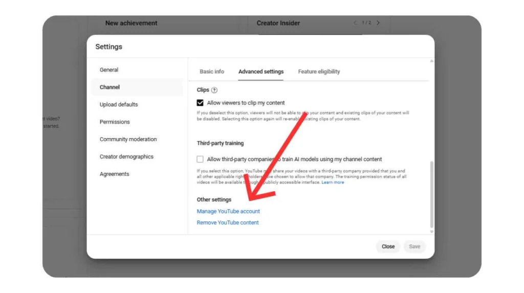Click New achievement heading in background

click(131, 23)
